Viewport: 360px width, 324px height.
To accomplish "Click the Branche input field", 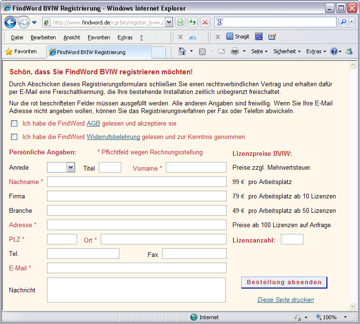I will pyautogui.click(x=137, y=210).
